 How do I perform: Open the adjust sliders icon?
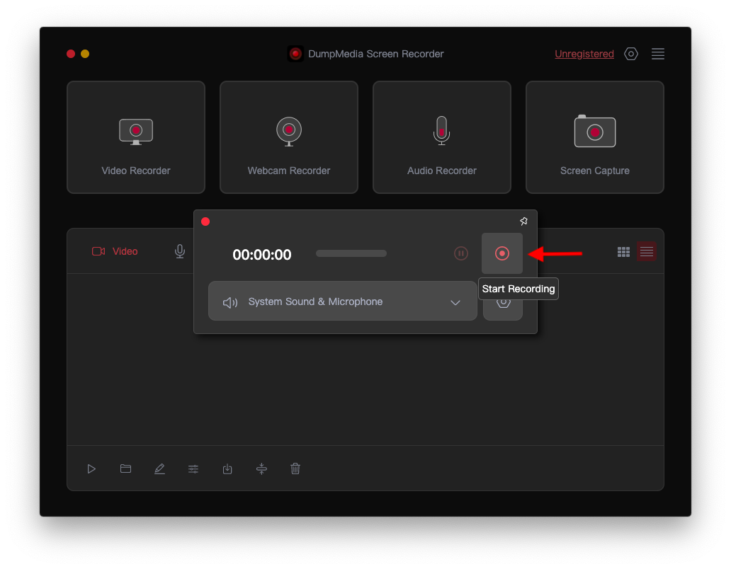193,469
